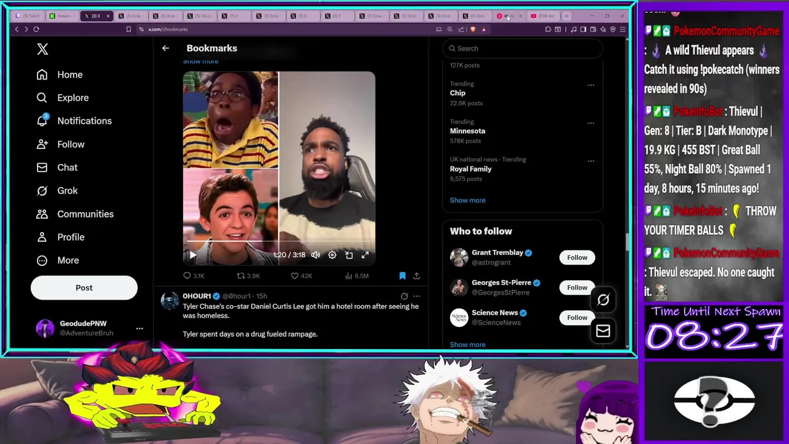This screenshot has height=444, width=789.
Task: Click the zoom magnifier icon in the address bar
Action: [450, 29]
